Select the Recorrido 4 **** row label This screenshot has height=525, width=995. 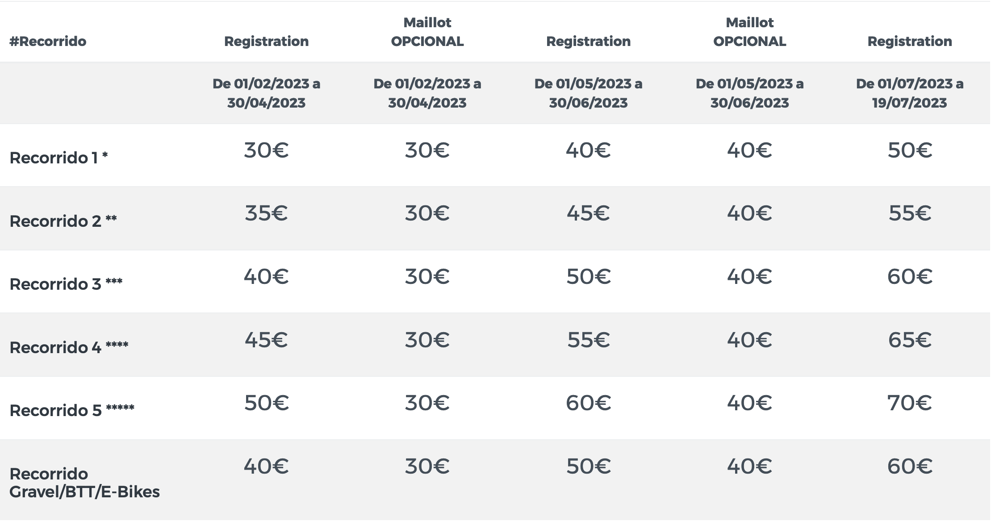click(69, 347)
